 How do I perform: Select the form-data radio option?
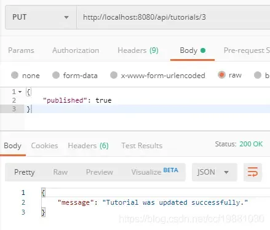point(56,75)
